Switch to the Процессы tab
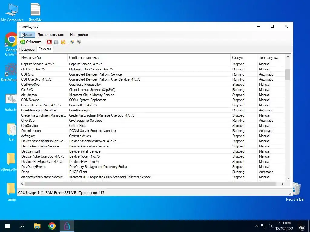This screenshot has height=232, width=310. click(27, 50)
